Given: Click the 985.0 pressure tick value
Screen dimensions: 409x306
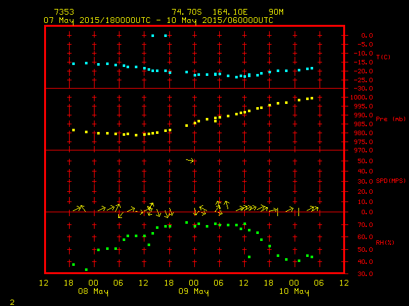Looking at the screenshot, I should click(364, 124).
